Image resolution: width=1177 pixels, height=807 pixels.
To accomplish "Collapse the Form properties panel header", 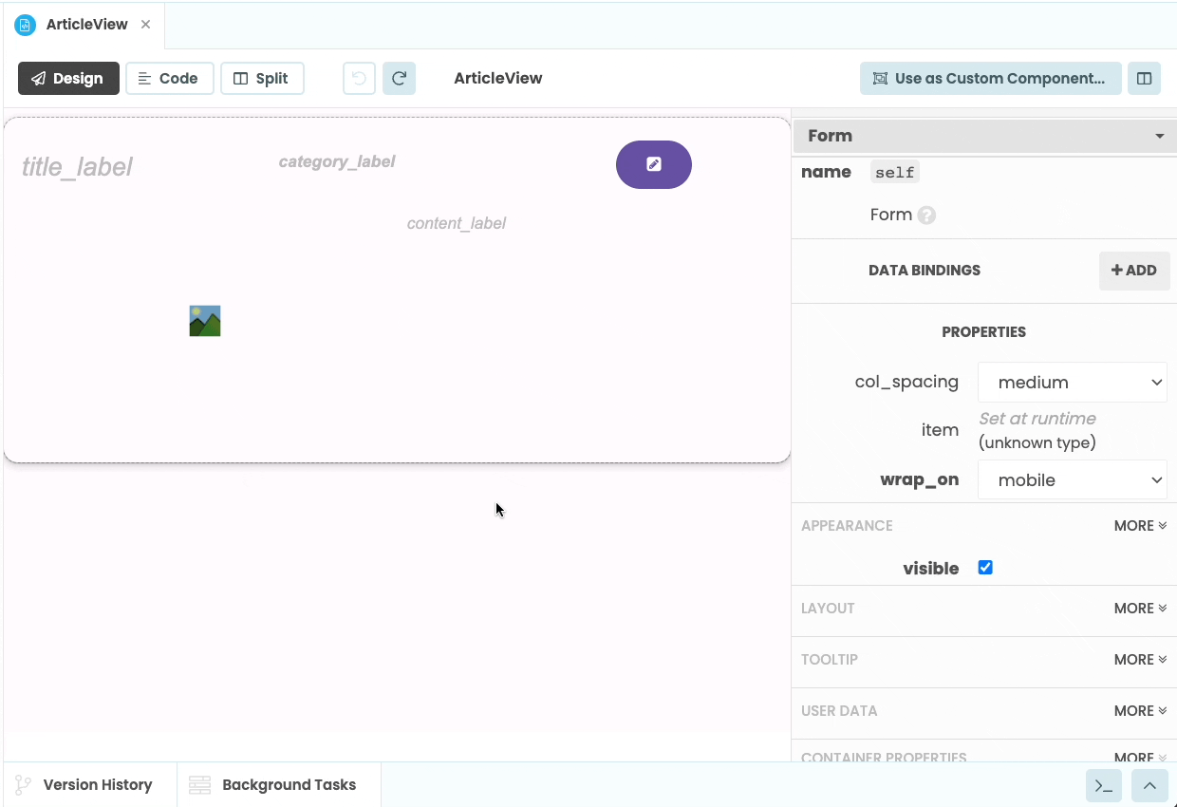I will pyautogui.click(x=1158, y=136).
